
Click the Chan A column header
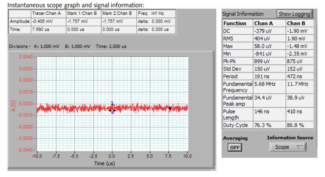pyautogui.click(x=263, y=23)
